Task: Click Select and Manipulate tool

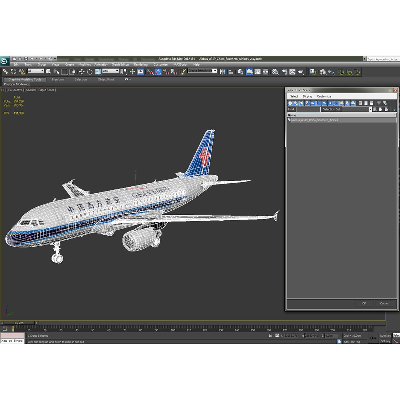Action: (x=132, y=72)
